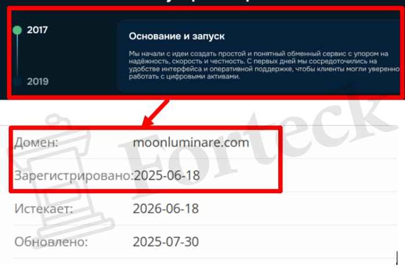
Task: Click the vertical line between 2017 and 2019
Action: pyautogui.click(x=17, y=56)
